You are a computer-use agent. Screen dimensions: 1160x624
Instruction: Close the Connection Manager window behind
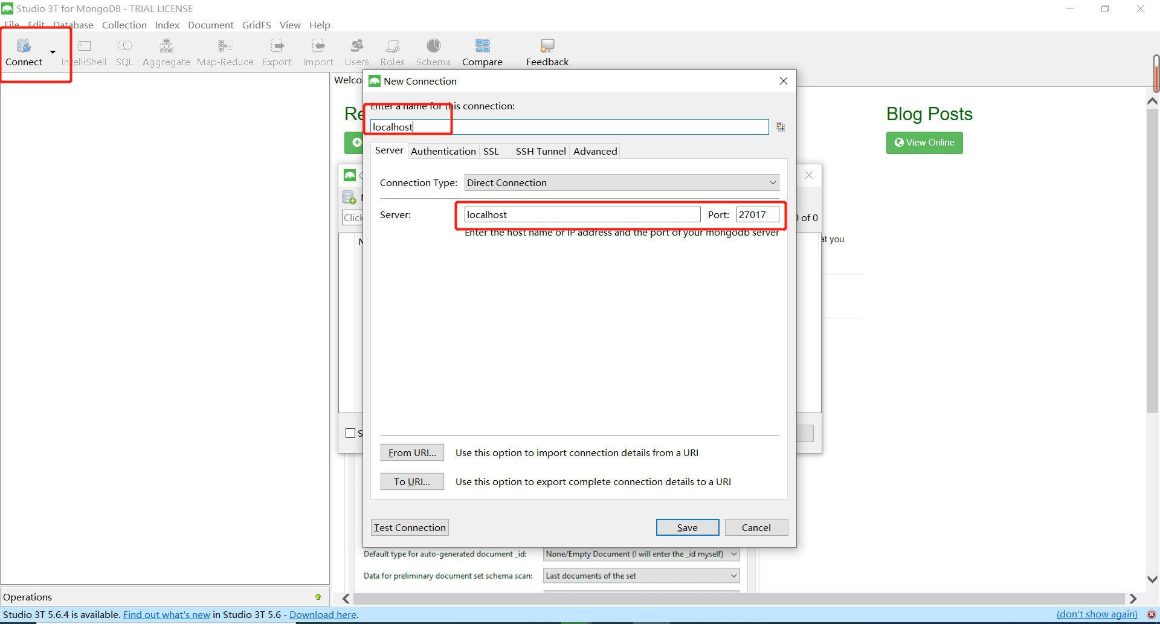coord(809,175)
